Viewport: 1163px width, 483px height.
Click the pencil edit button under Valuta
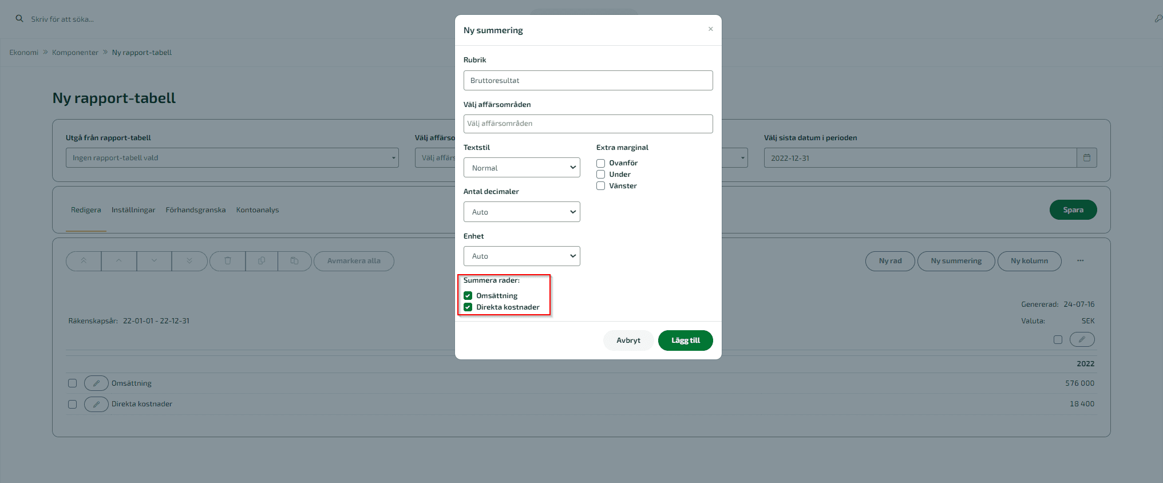point(1082,339)
